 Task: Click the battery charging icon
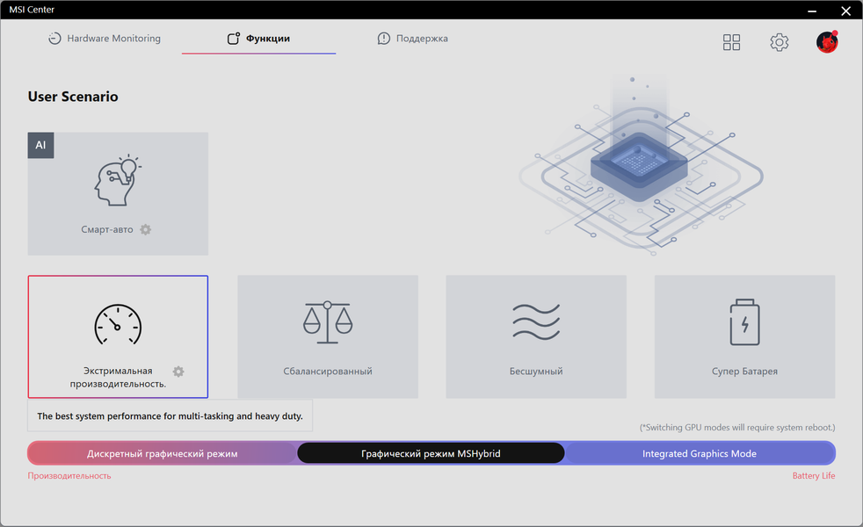click(744, 322)
